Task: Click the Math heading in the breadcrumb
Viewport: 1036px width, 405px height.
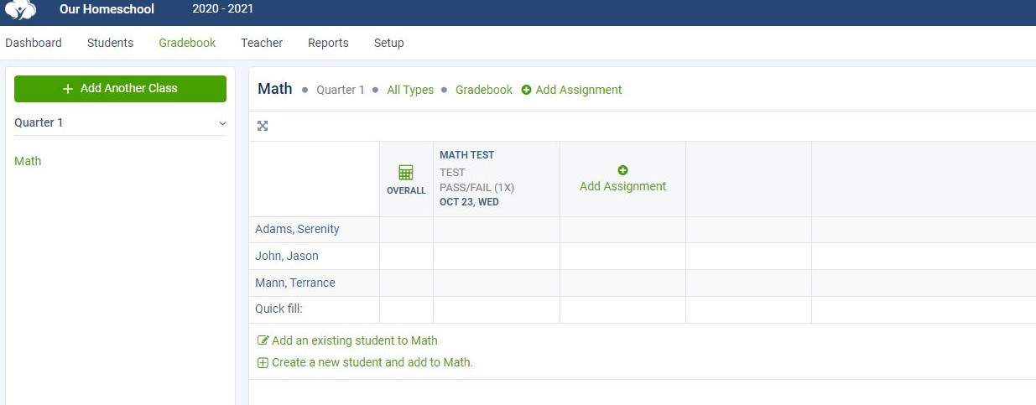Action: tap(275, 89)
